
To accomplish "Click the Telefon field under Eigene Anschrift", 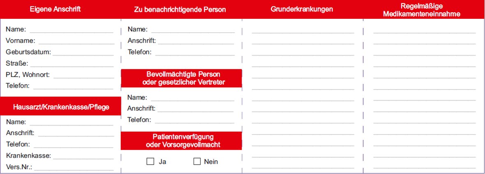I will coord(73,86).
